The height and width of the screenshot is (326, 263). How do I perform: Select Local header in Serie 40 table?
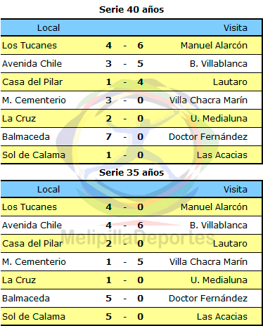[x=49, y=28]
